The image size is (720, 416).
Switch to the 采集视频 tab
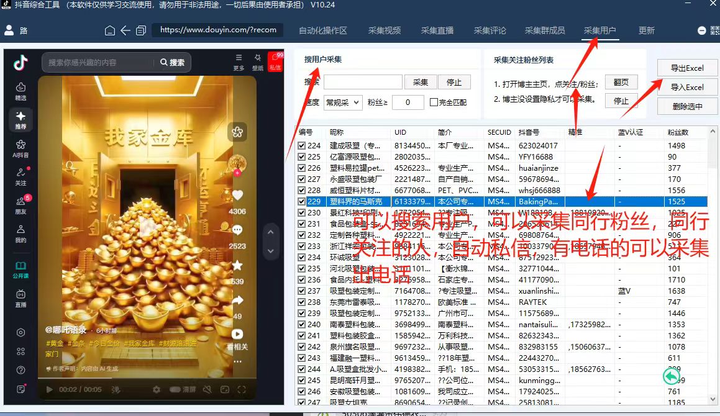pyautogui.click(x=384, y=30)
